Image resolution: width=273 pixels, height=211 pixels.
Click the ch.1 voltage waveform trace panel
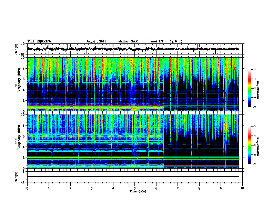(x=135, y=49)
